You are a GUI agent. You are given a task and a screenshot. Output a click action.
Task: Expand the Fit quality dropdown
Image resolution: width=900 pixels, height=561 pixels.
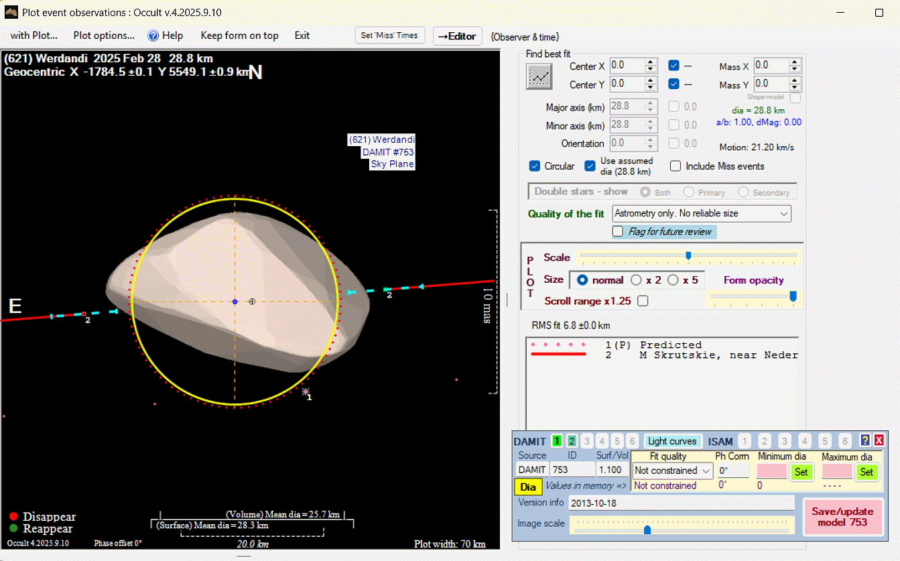click(x=671, y=471)
